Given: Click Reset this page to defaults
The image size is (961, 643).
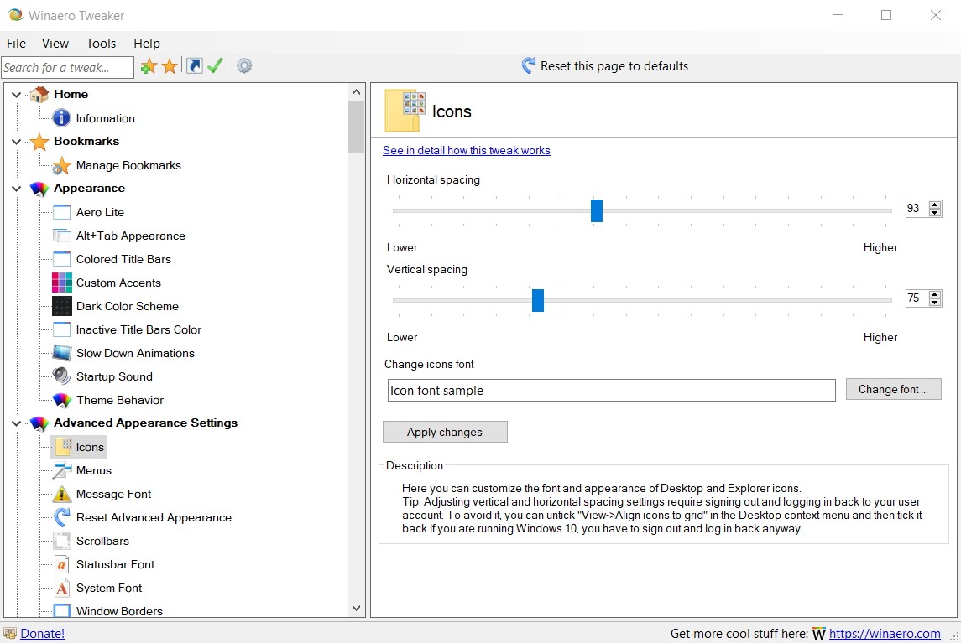Looking at the screenshot, I should coord(605,65).
